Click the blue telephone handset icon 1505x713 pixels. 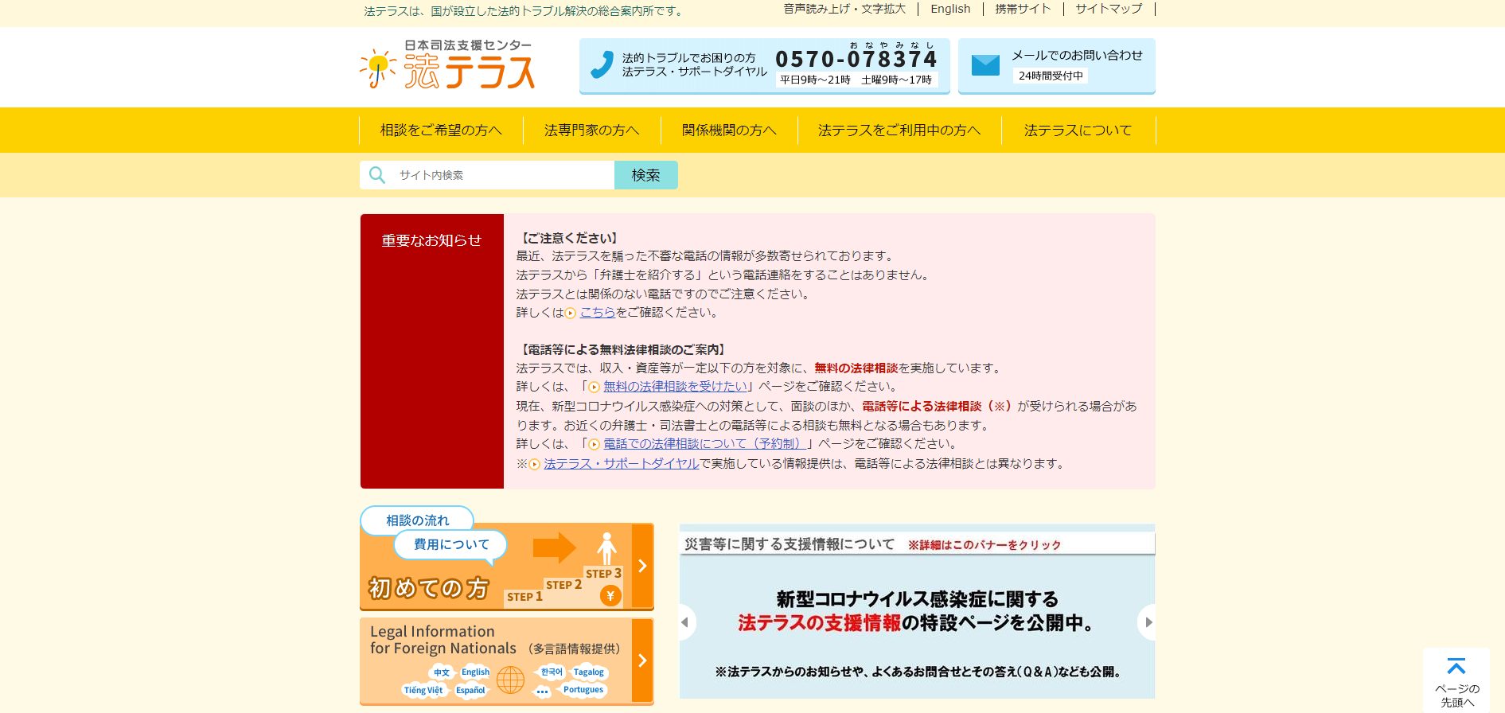click(x=602, y=64)
